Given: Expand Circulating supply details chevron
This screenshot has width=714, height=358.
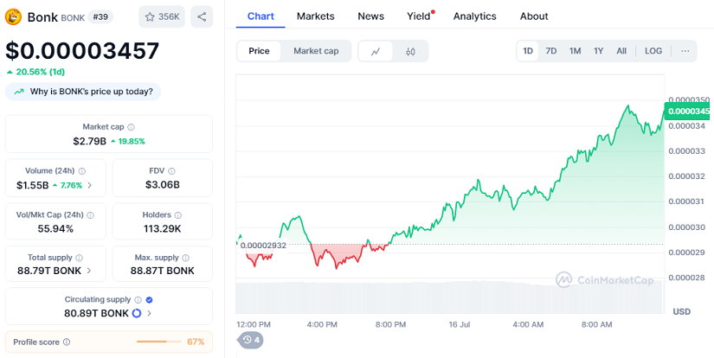Looking at the screenshot, I should tap(150, 313).
